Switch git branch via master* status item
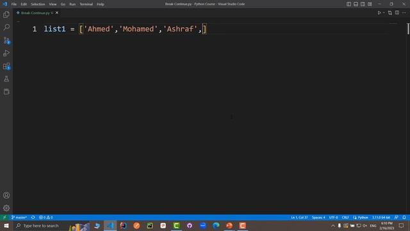 click(19, 218)
